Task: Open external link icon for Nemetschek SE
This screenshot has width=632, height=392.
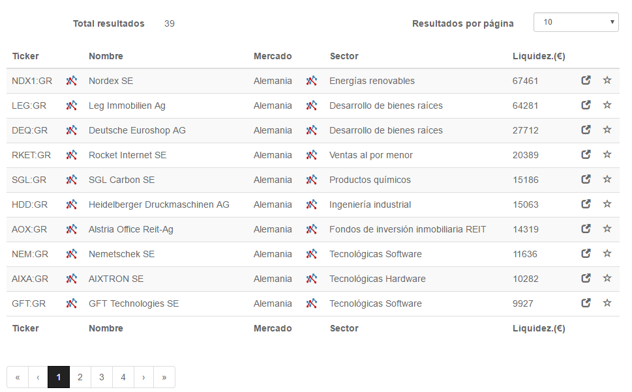Action: click(586, 253)
